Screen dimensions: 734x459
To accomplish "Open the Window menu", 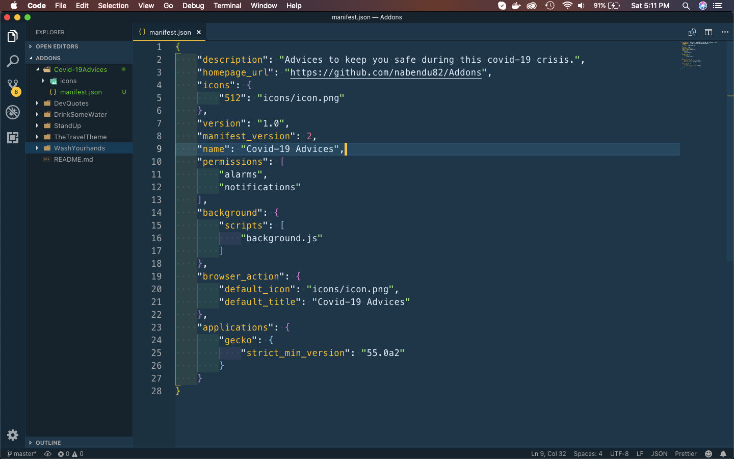I will click(x=264, y=6).
